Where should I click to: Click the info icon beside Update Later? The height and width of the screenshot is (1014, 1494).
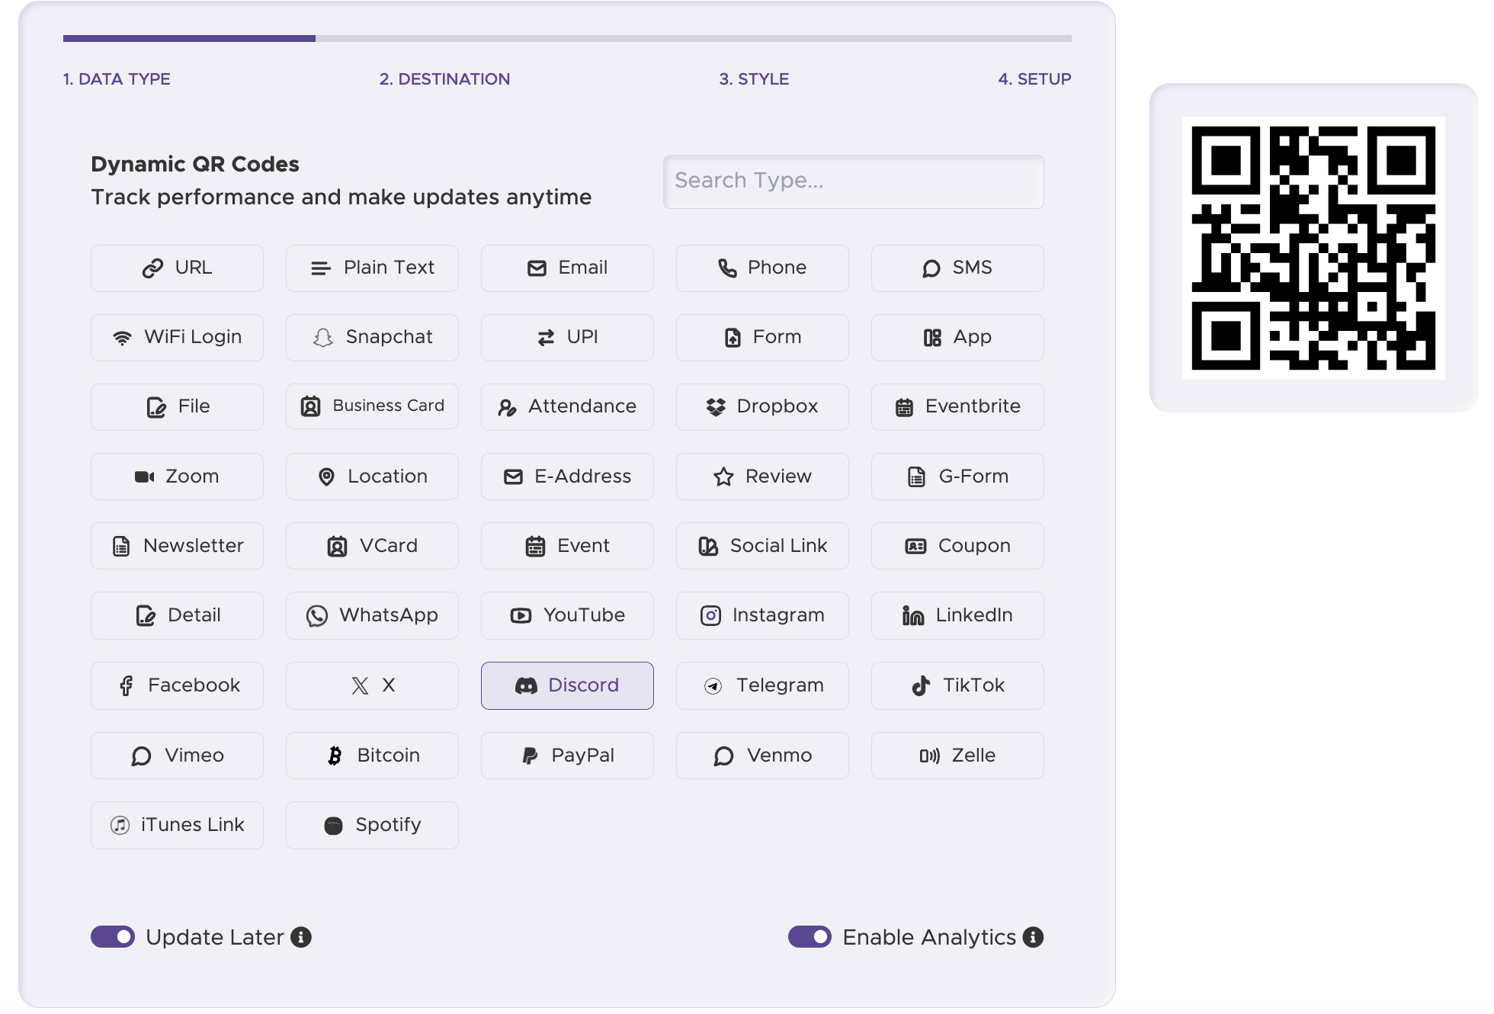pyautogui.click(x=302, y=937)
